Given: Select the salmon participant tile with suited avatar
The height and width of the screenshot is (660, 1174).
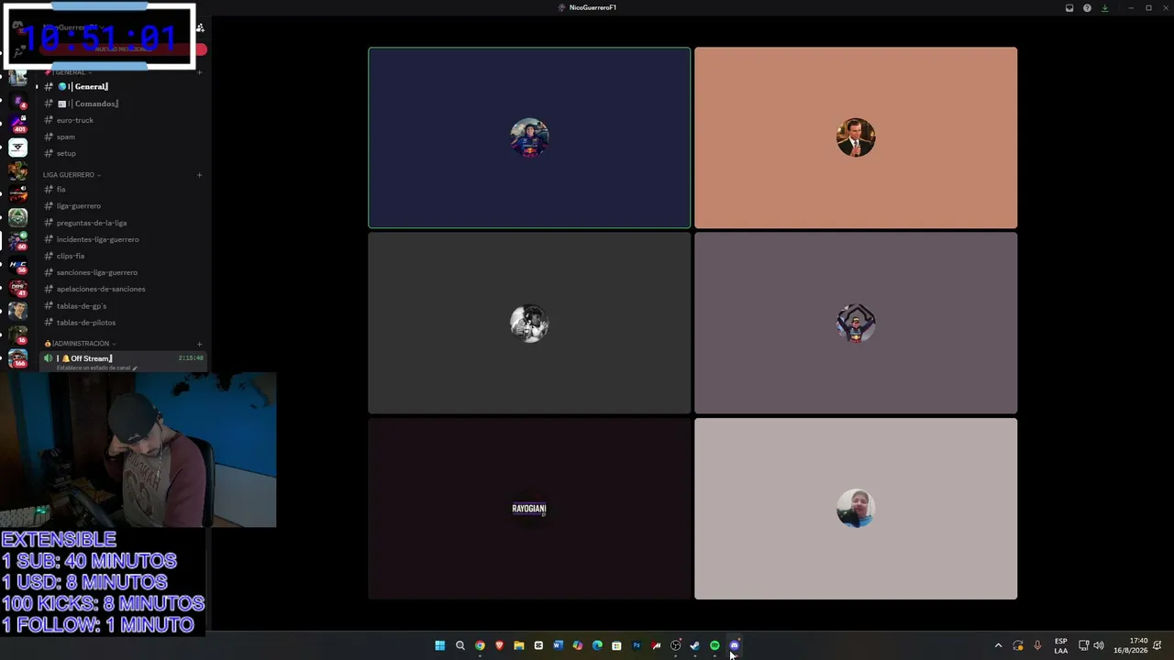Looking at the screenshot, I should (856, 137).
